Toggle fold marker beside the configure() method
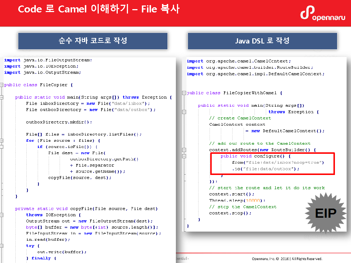The image size is (351, 263). (x=185, y=156)
